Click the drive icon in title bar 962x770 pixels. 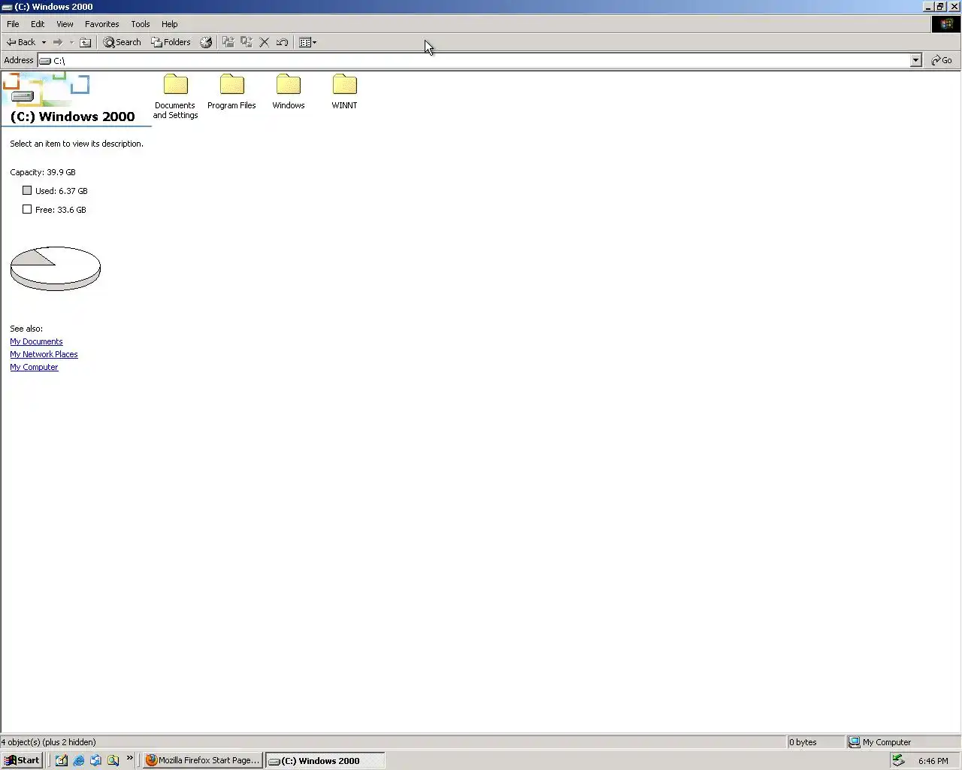pos(7,7)
